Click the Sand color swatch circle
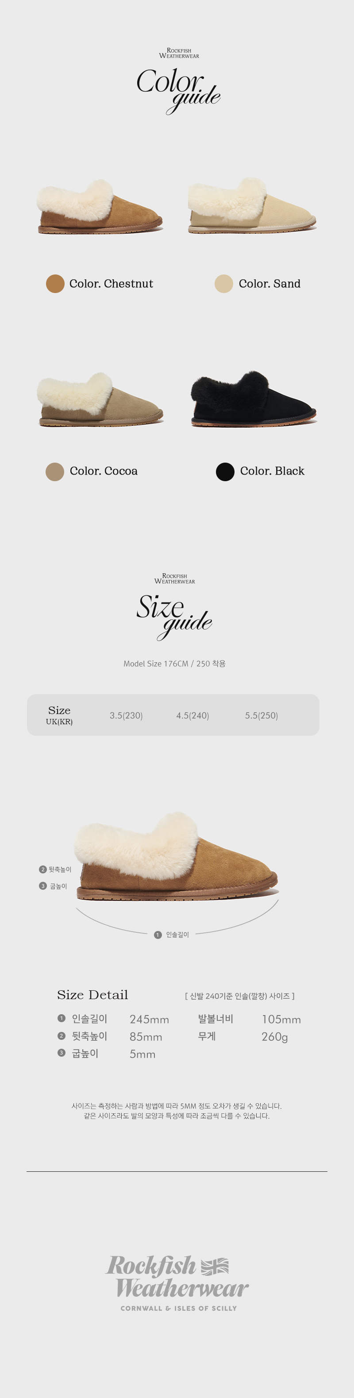354x1398 pixels. click(224, 283)
